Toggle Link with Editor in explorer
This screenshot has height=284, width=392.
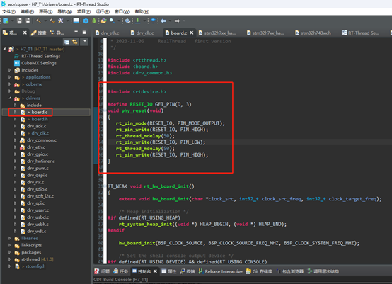75,42
